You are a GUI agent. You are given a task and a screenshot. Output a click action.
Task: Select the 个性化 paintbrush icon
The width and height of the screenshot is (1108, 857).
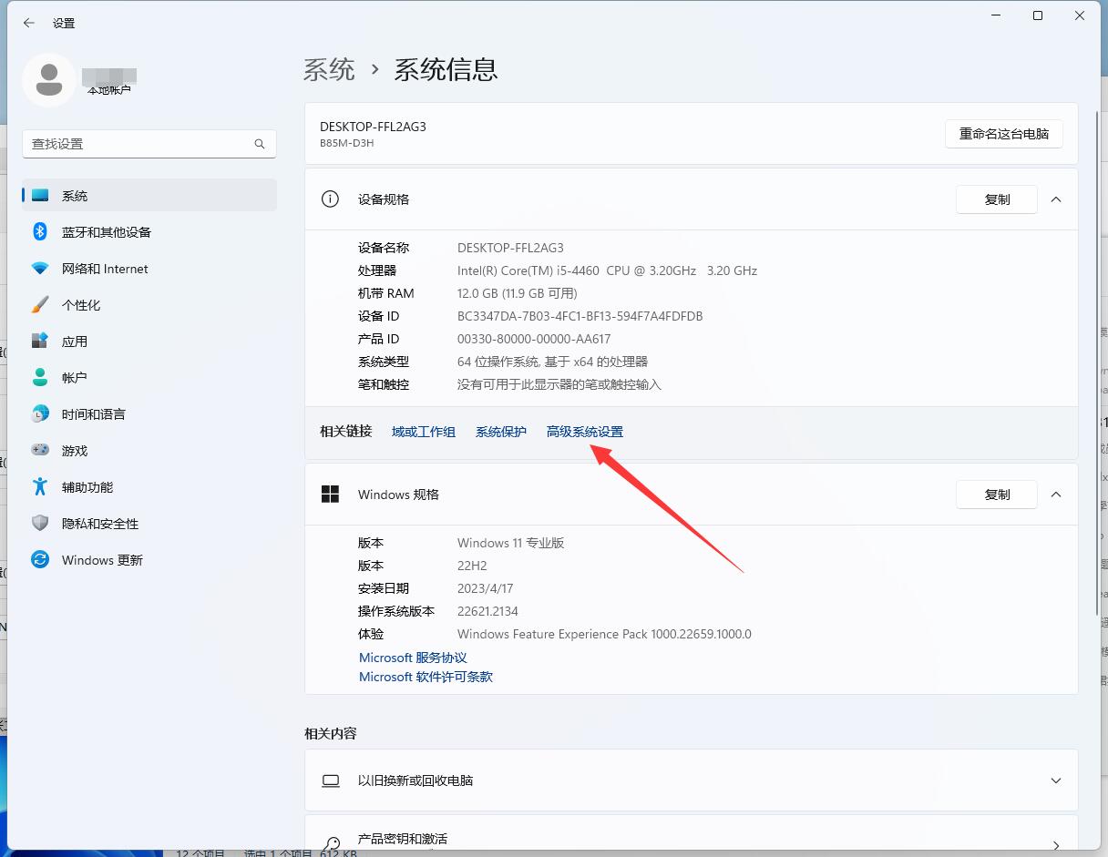tap(40, 305)
